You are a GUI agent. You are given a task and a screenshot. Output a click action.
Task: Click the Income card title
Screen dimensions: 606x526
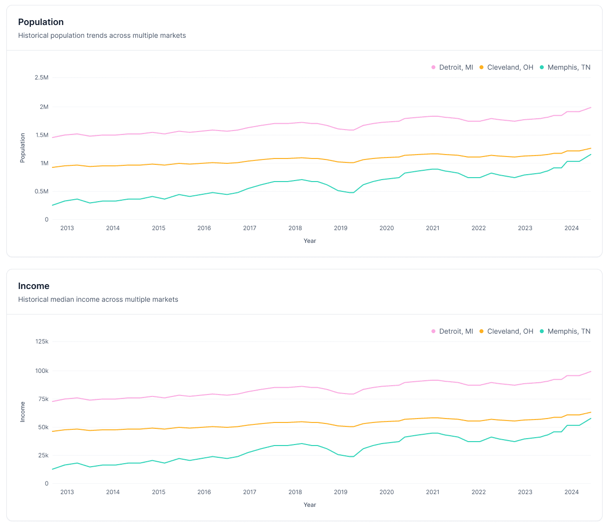[x=34, y=286]
